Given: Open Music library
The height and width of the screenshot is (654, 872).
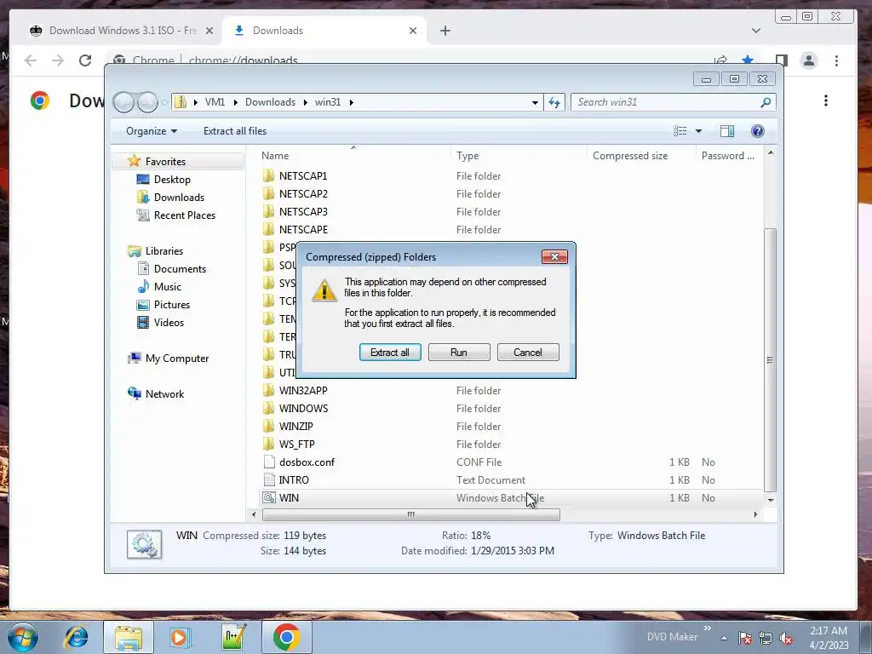Looking at the screenshot, I should coord(167,286).
